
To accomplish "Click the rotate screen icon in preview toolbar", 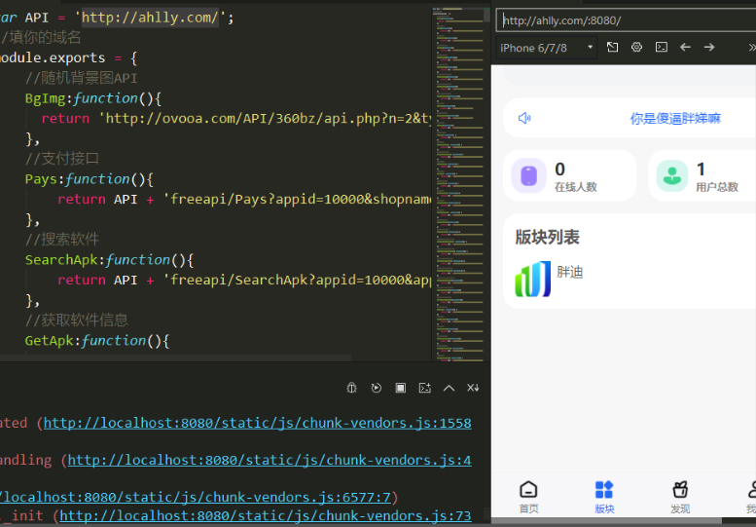I will [612, 47].
